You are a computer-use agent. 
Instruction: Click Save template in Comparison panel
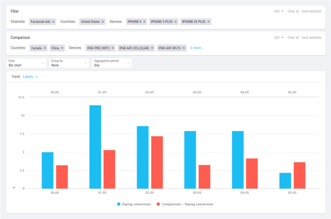pyautogui.click(x=311, y=38)
